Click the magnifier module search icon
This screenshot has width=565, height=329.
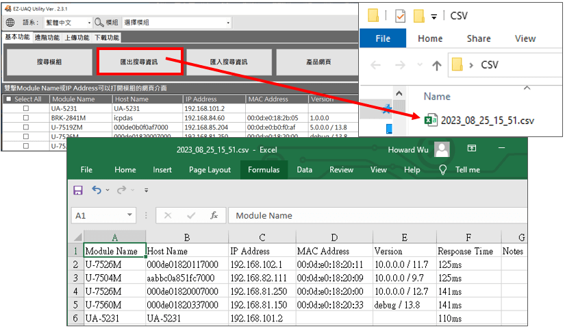point(99,23)
